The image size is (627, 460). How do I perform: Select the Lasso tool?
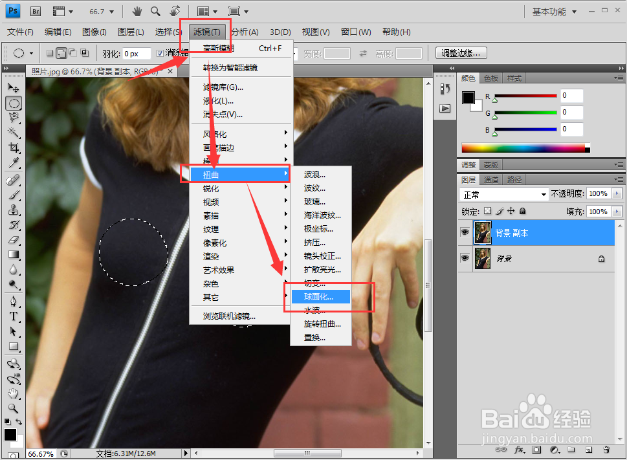14,118
